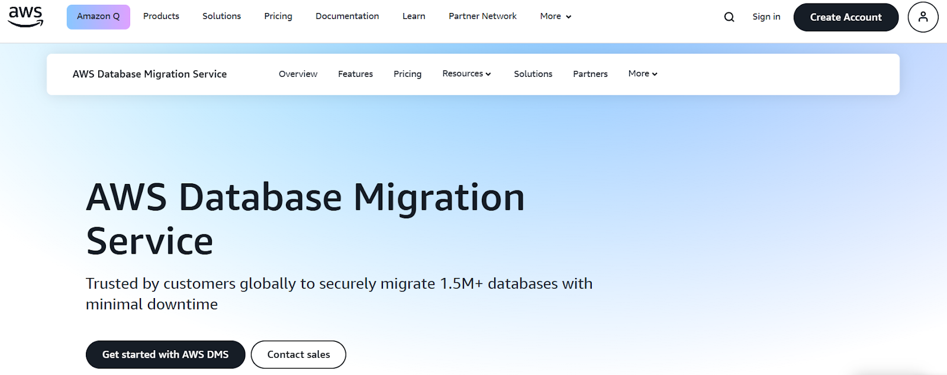Expand the DMS subnav More dropdown

click(x=643, y=74)
